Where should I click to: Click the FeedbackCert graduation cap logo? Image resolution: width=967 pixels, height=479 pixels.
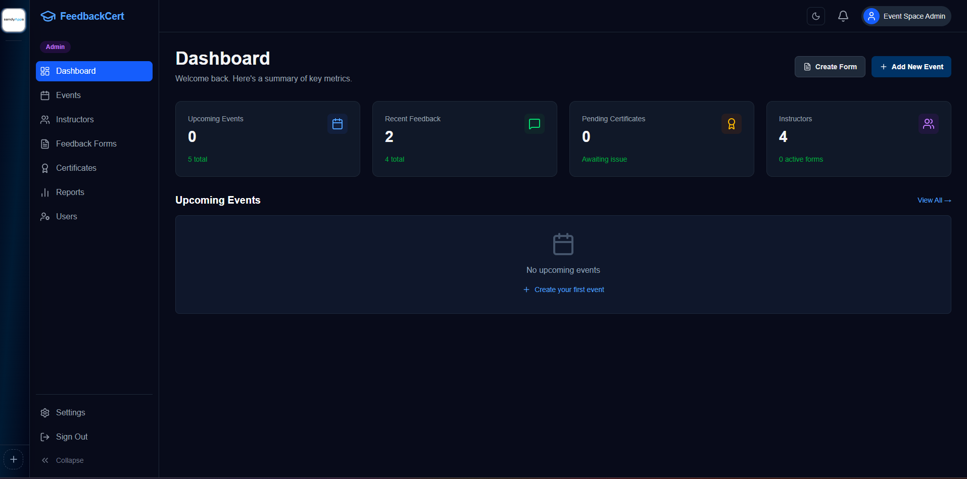point(48,16)
